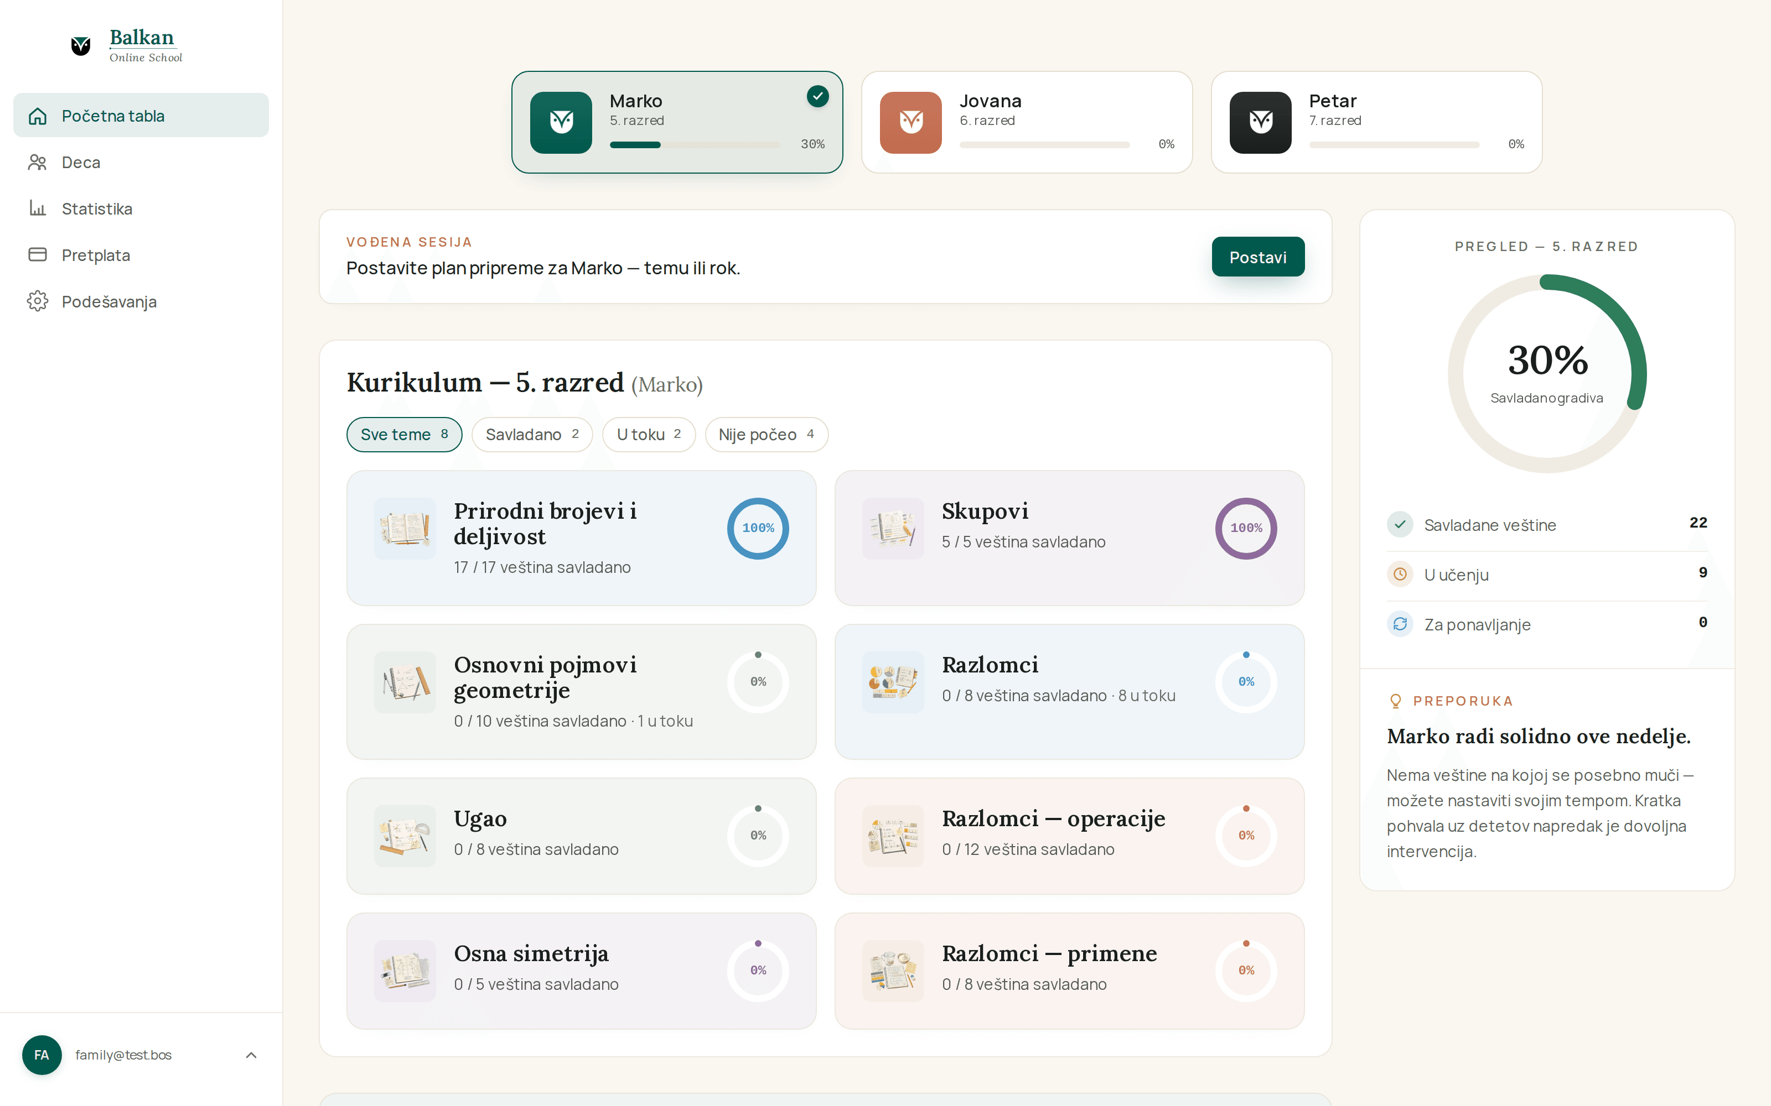
Task: Click Marko's 30% progress bar
Action: tap(695, 145)
